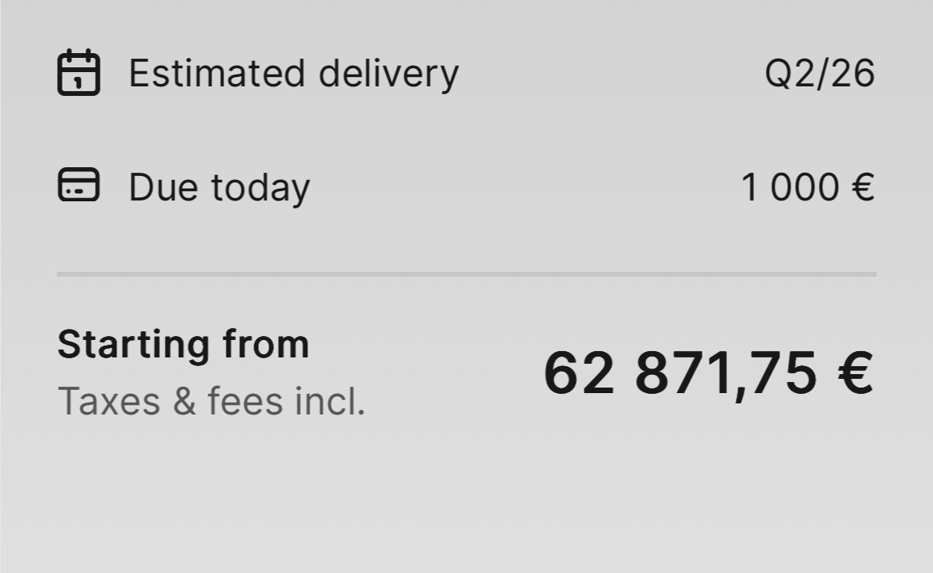
Task: Click the word "today" in the Due today label
Action: (x=260, y=189)
